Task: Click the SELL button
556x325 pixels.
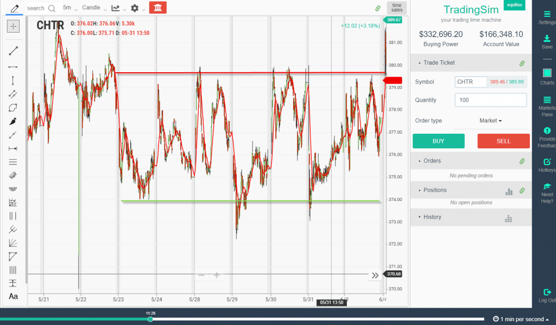Action: [503, 141]
